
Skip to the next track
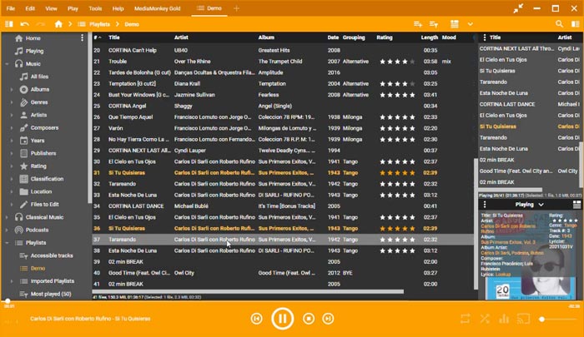pos(331,318)
